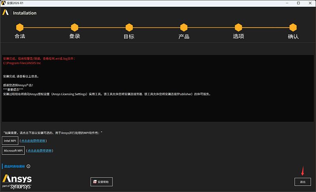The image size is (316, 192).
Task: Click the red installation warning message line
Action: click(x=39, y=58)
